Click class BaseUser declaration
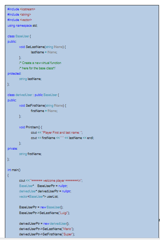 [19, 36]
